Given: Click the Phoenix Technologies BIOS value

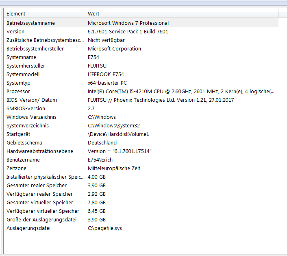Looking at the screenshot, I should point(161,100).
